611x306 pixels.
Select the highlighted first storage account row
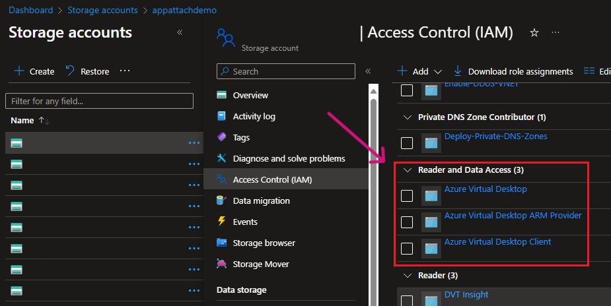pyautogui.click(x=104, y=143)
